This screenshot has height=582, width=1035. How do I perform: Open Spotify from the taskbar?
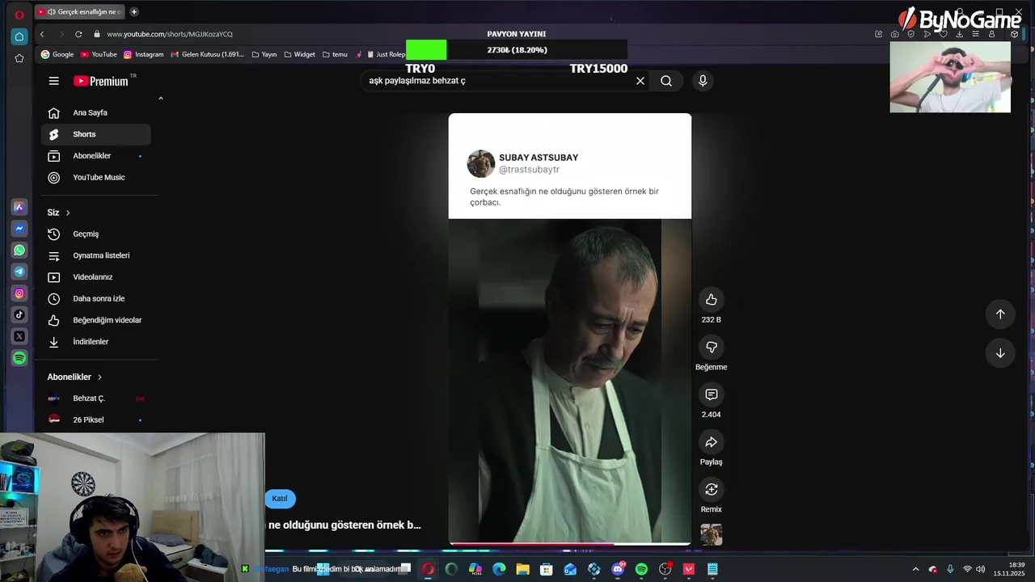[641, 569]
